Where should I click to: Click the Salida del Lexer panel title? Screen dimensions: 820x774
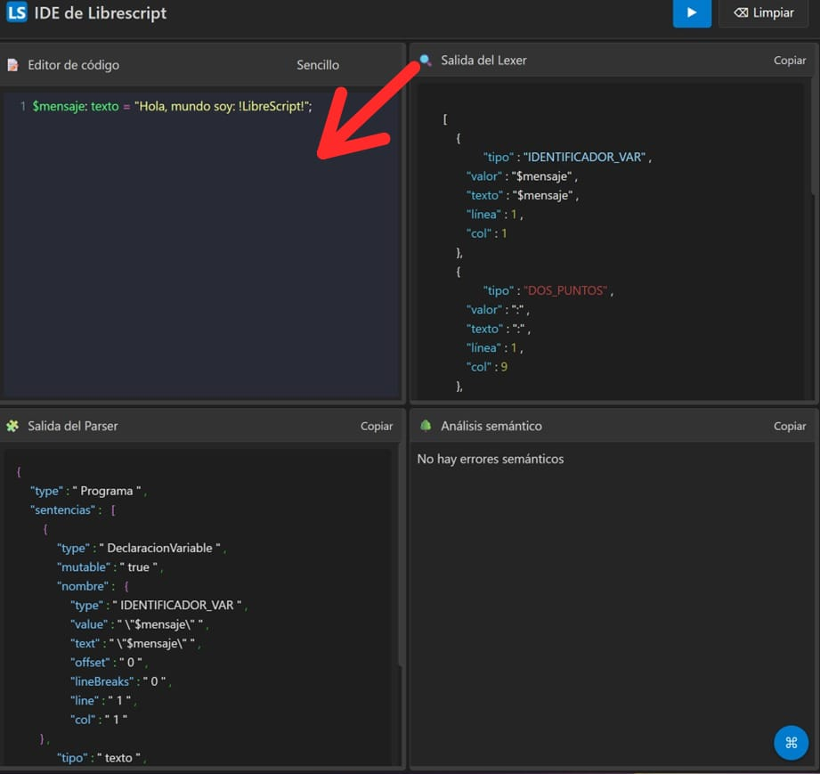click(483, 61)
